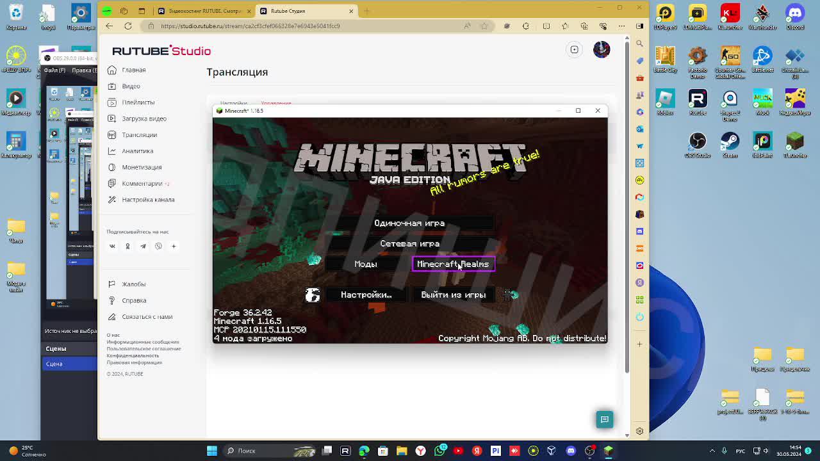The width and height of the screenshot is (820, 461).
Task: Open the Windows Start menu
Action: 211,451
